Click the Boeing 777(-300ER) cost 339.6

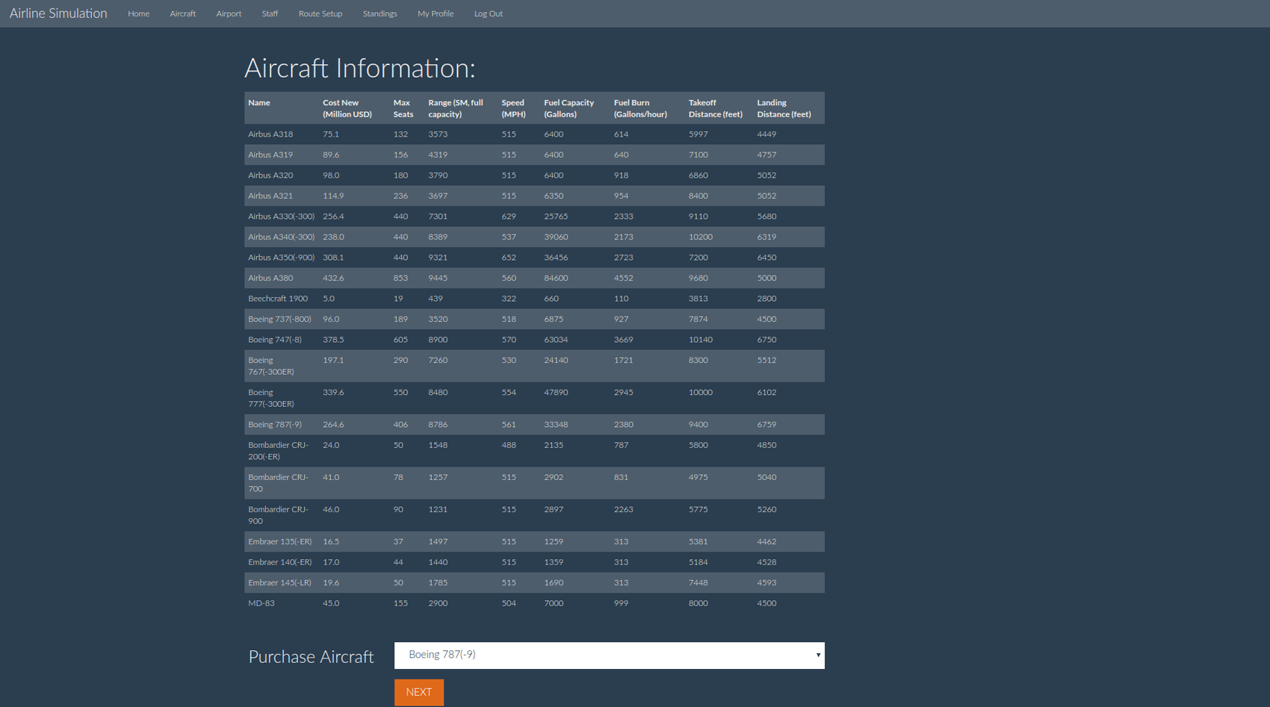click(x=333, y=393)
